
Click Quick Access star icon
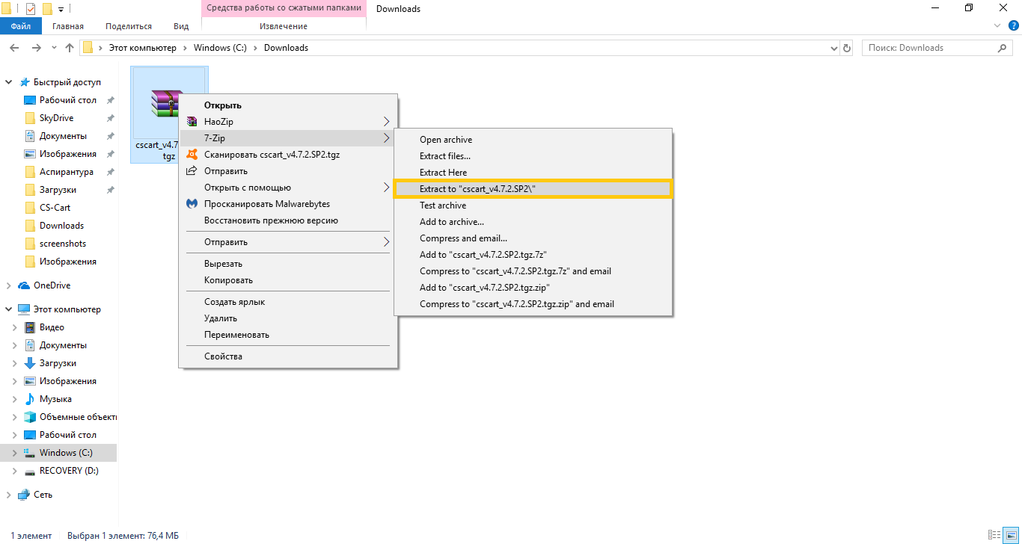(x=24, y=82)
